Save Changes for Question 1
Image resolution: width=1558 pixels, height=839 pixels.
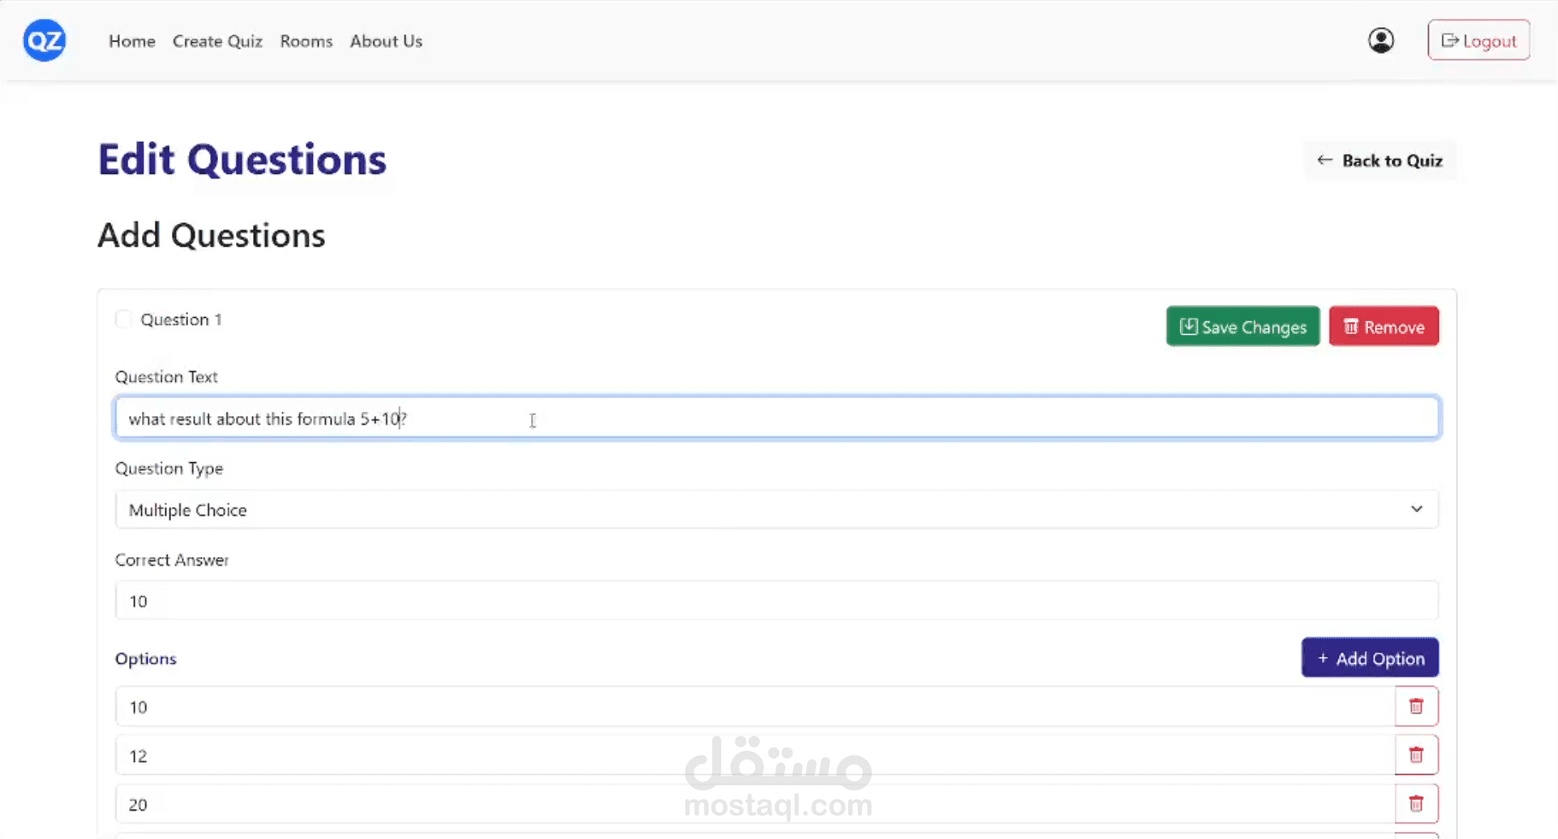1242,326
